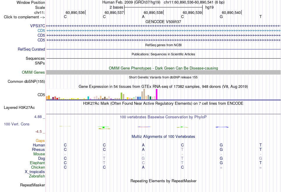Click the gray OMIM Genes bar

pyautogui.click(x=164, y=72)
